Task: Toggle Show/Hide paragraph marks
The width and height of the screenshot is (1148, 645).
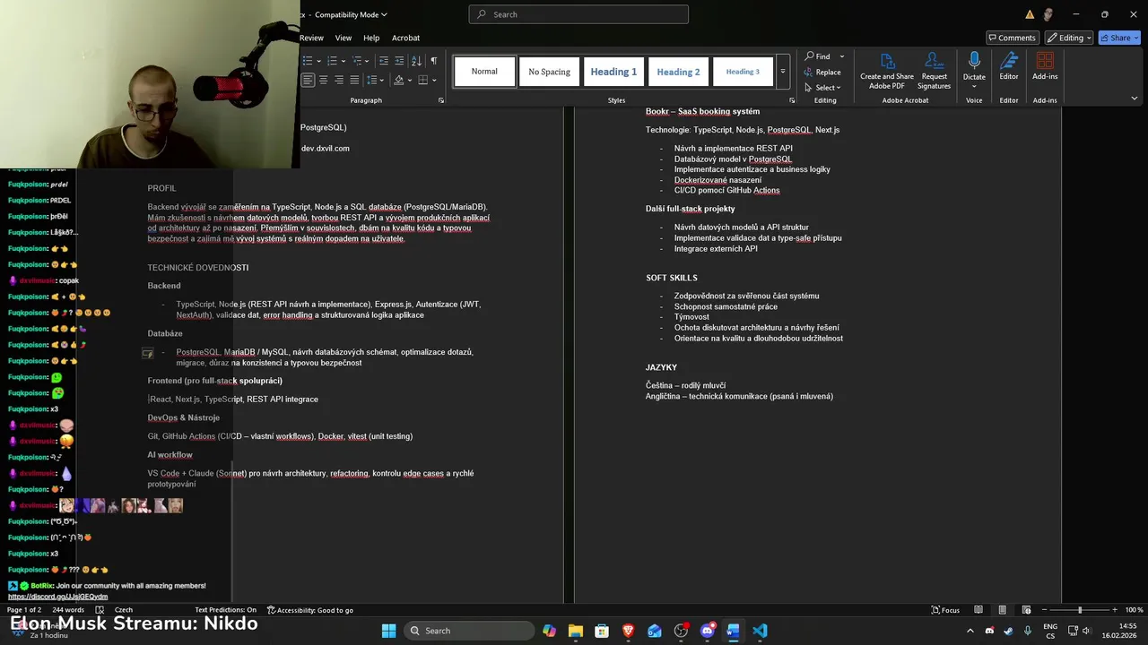Action: (x=433, y=61)
